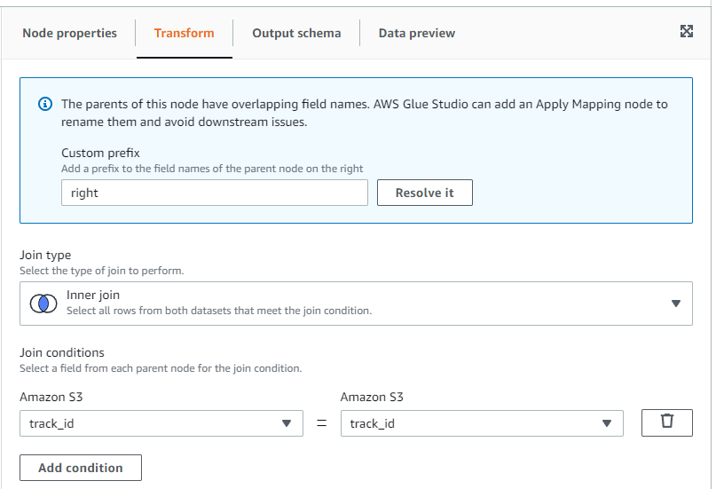Screen dimensions: 716x489
Task: Click the Inner join Venn diagram icon
Action: click(x=43, y=304)
